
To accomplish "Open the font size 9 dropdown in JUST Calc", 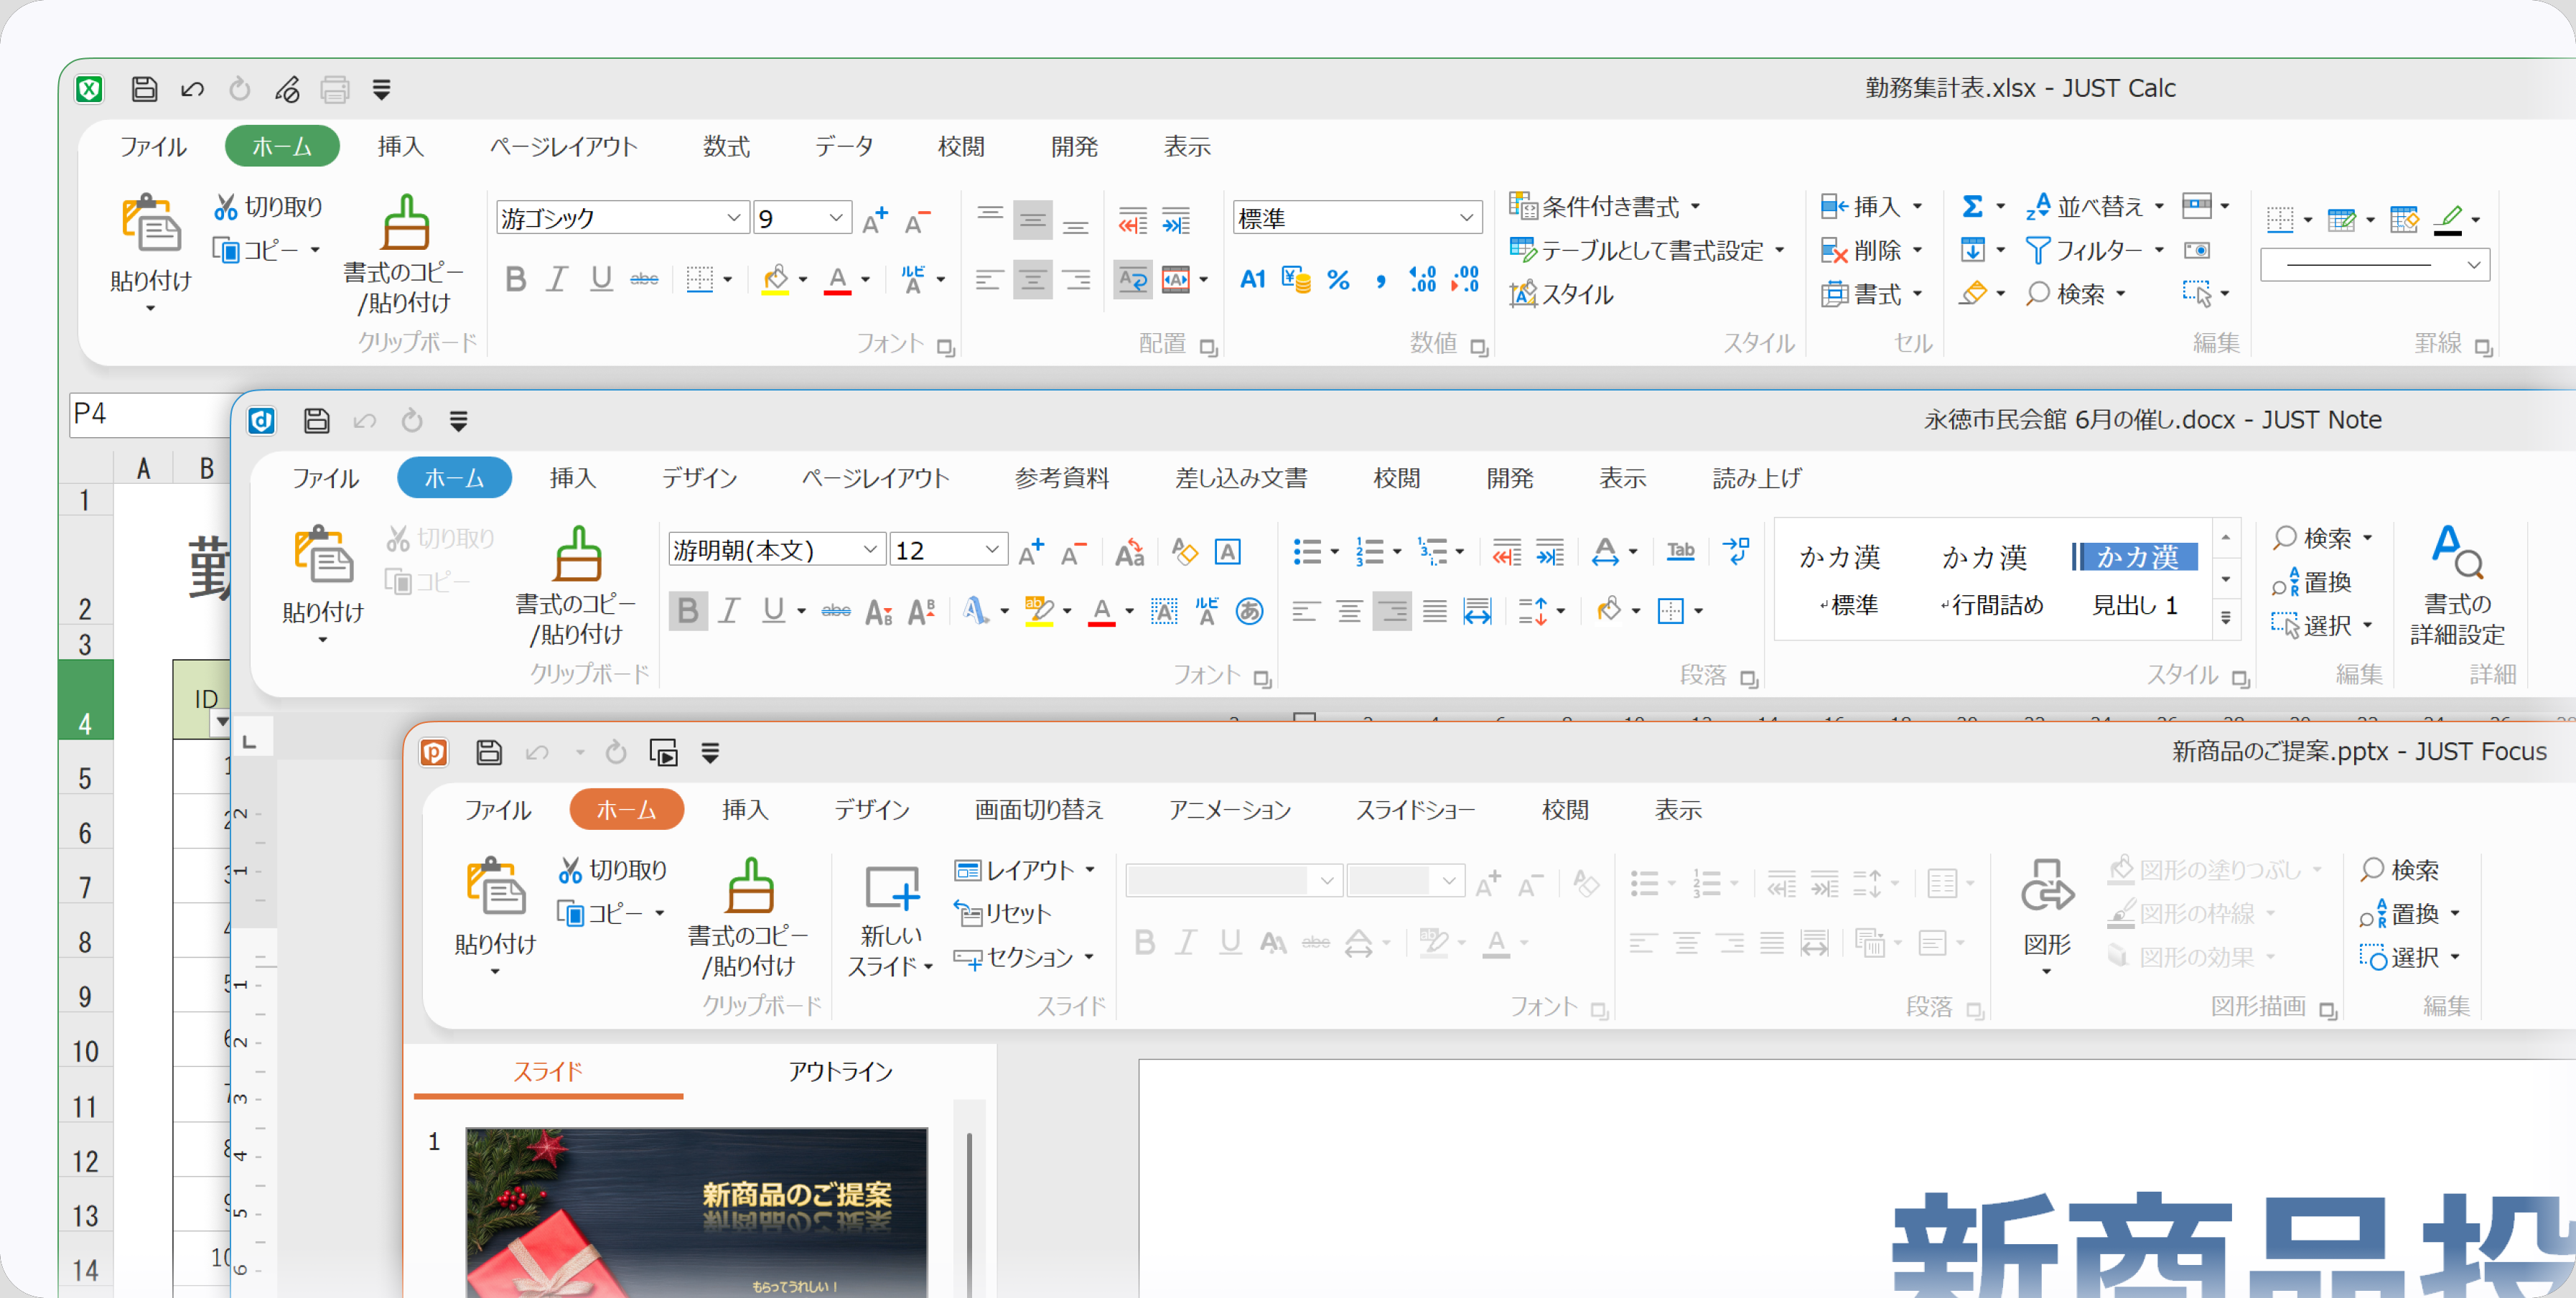I will pos(836,218).
